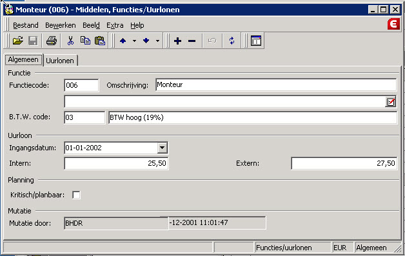Screen dimensions: 405x256
Task: Click the refresh arrows toolbar icon
Action: (232, 41)
